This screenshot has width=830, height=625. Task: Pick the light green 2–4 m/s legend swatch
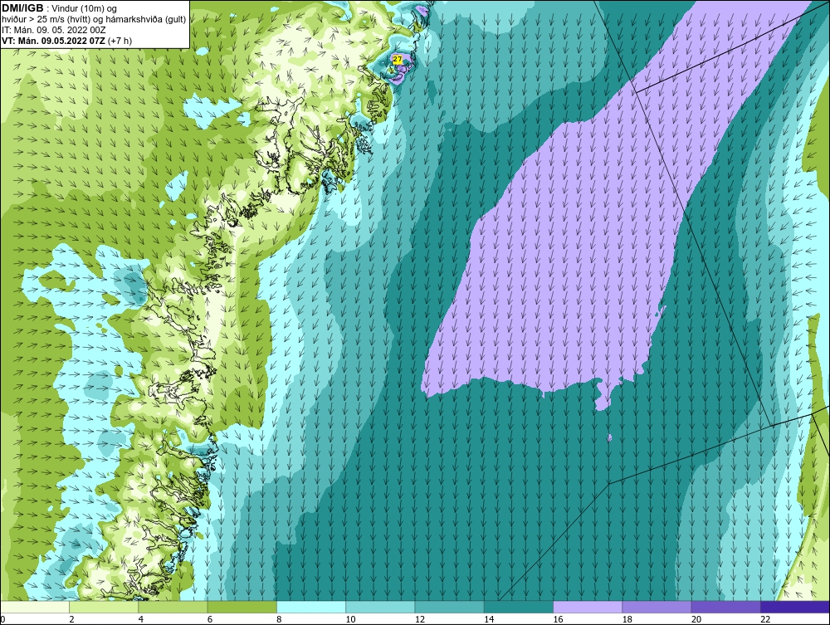tap(104, 607)
